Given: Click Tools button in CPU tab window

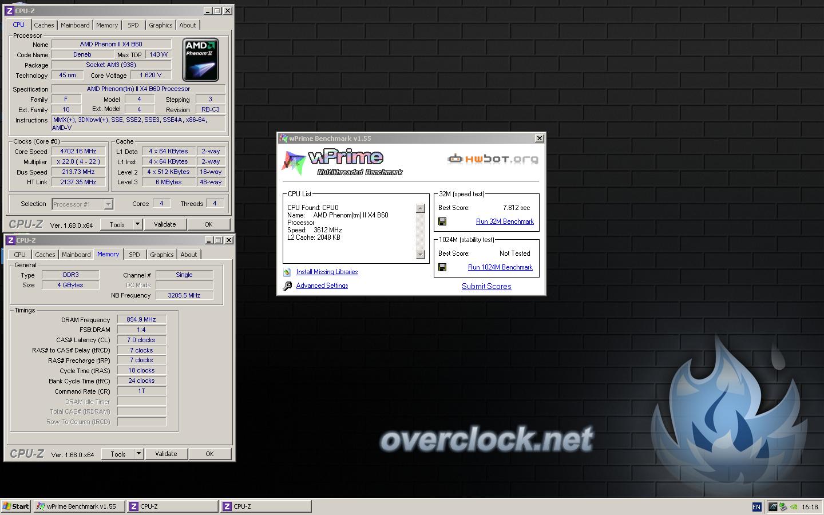Looking at the screenshot, I should tap(117, 224).
